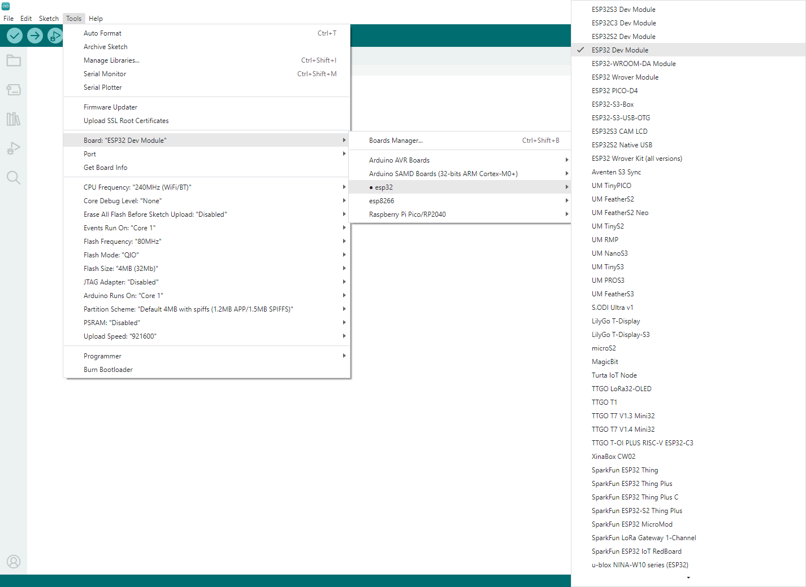
Task: Expand the Board: "ESP32 Dev Module" submenu
Action: (207, 141)
